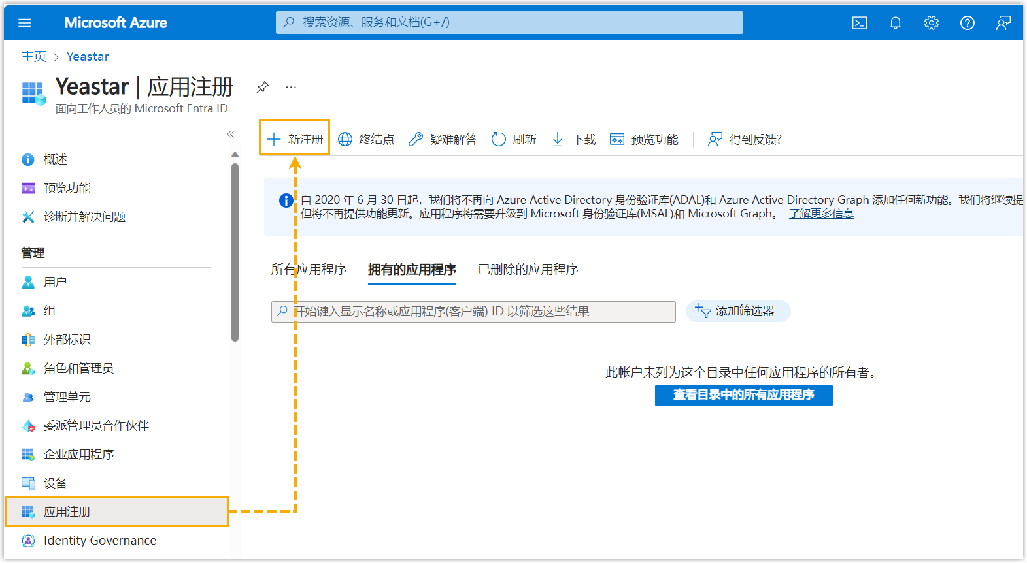
Task: Open Cloud Shell from top bar
Action: pyautogui.click(x=859, y=23)
